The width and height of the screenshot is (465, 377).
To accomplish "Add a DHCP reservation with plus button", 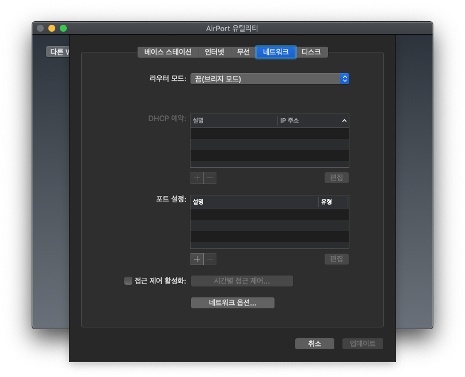I will click(x=197, y=178).
